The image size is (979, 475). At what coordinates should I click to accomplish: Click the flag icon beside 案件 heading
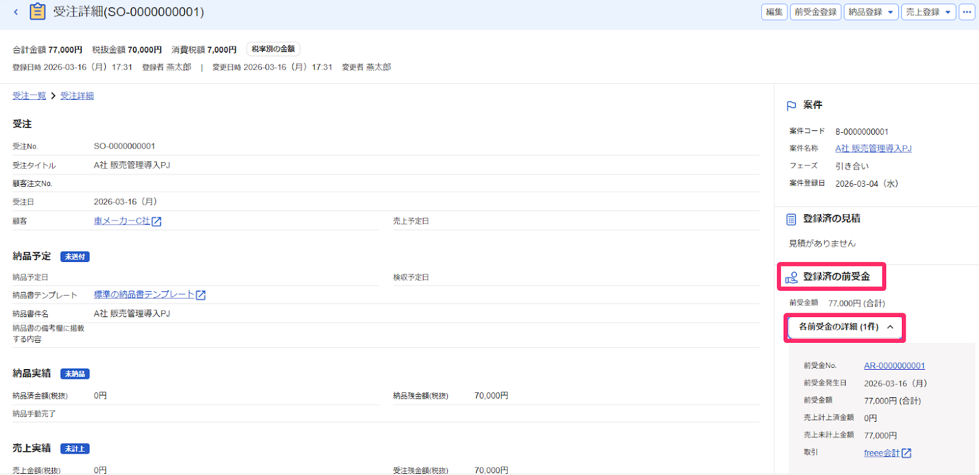click(791, 105)
